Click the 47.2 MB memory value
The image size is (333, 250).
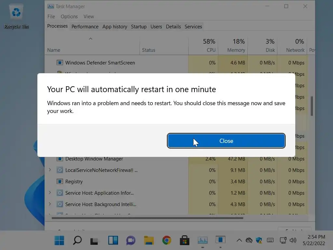[236, 159]
